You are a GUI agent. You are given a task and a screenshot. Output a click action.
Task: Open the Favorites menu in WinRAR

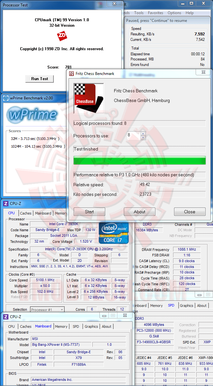(155, 13)
